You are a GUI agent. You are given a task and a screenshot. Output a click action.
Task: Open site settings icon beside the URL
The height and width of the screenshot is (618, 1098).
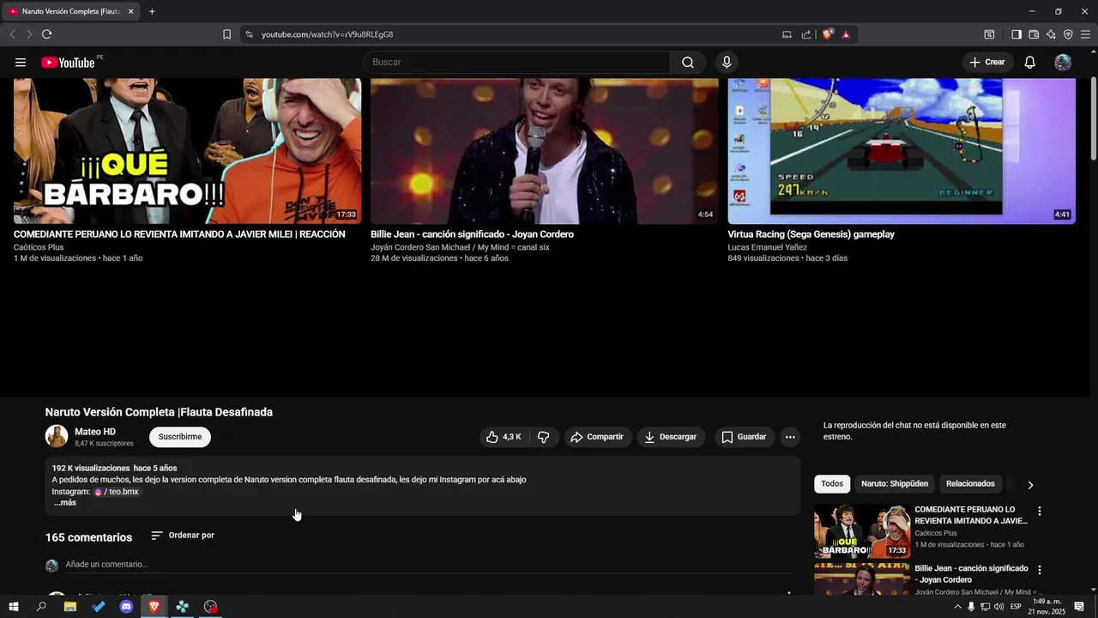click(x=249, y=34)
